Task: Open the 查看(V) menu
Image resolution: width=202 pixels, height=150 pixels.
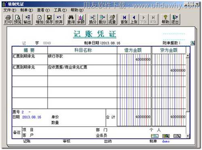Action: click(43, 10)
